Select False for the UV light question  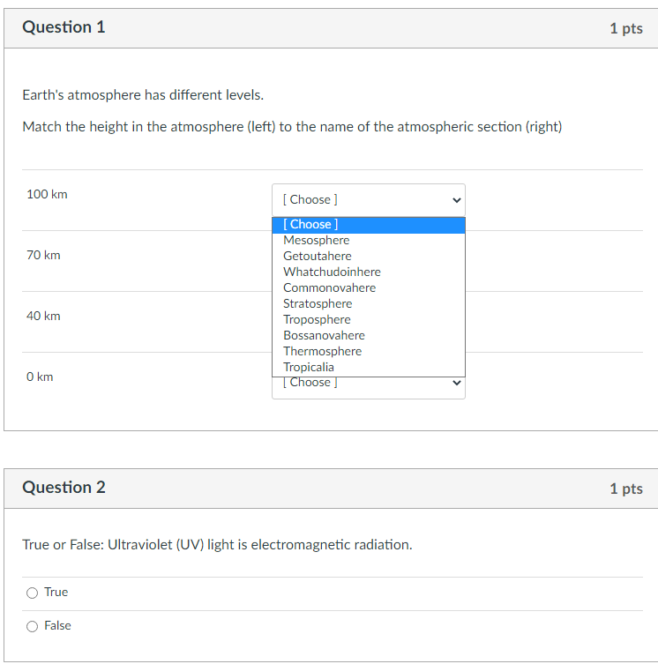click(x=33, y=626)
